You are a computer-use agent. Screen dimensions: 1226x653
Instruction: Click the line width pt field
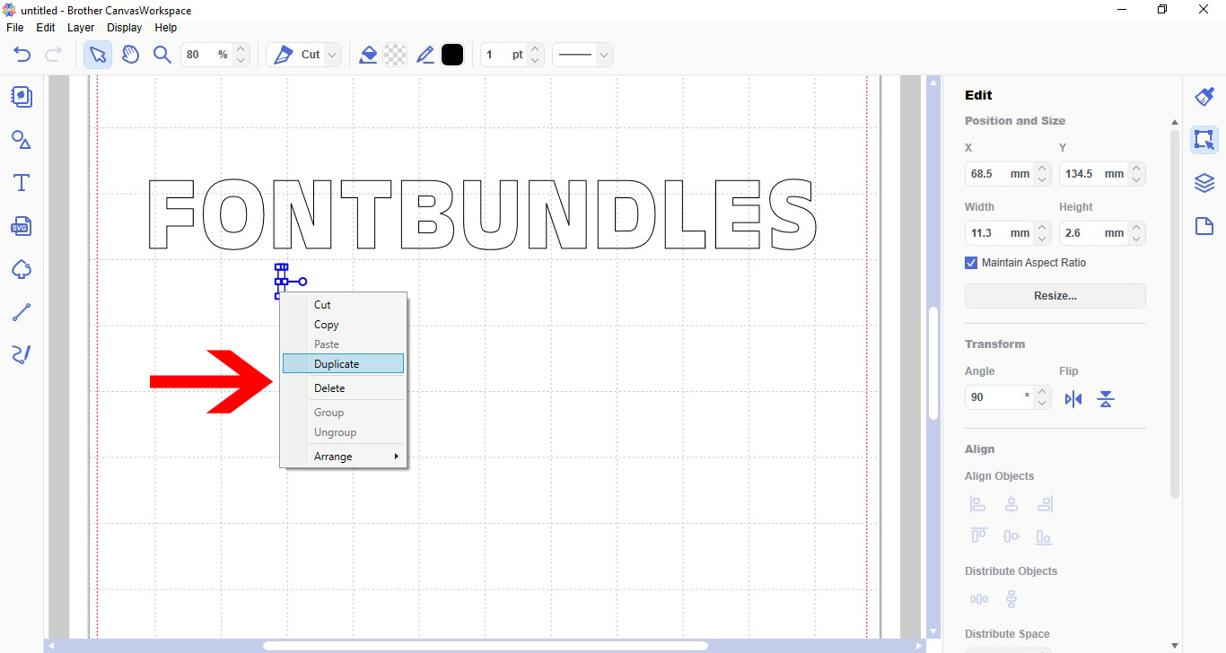tap(504, 55)
